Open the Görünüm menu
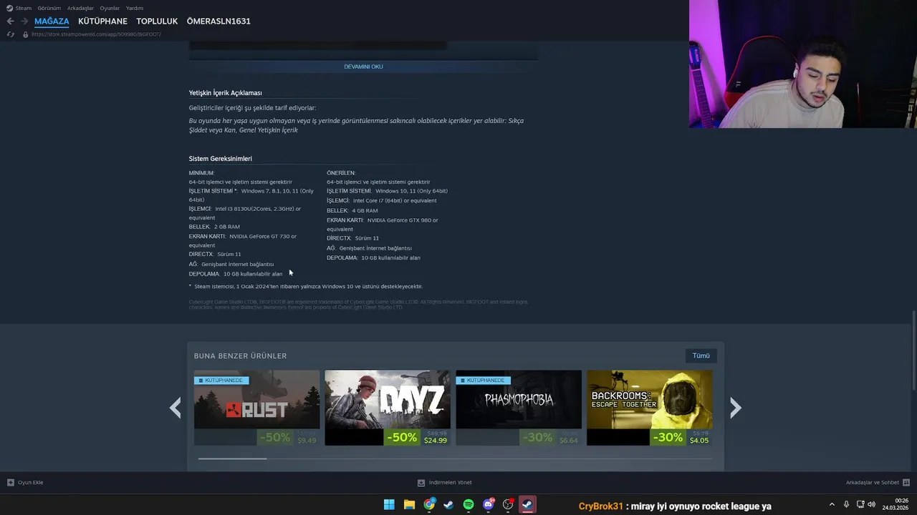Viewport: 917px width, 515px height. coord(49,8)
